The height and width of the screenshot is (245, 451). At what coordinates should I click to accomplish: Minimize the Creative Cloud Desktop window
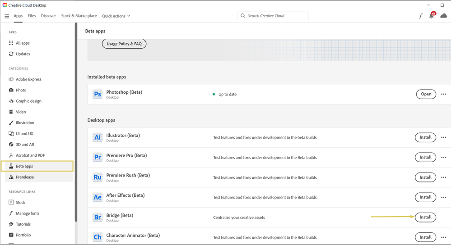pos(428,5)
